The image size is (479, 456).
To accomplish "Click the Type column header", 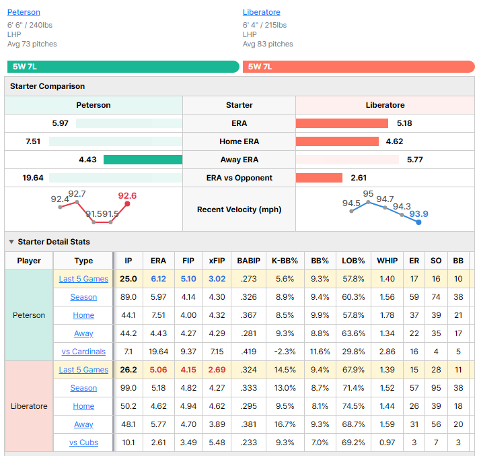I will (83, 261).
